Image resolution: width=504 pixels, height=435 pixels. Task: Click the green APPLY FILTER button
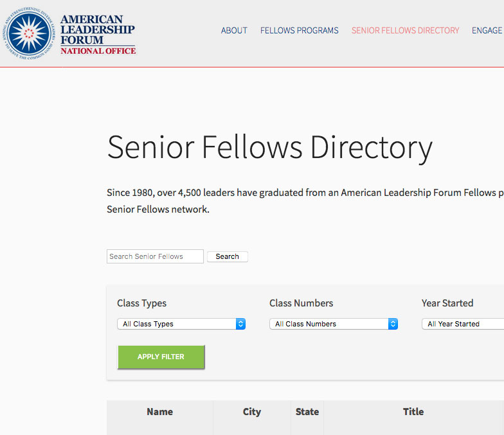[161, 357]
